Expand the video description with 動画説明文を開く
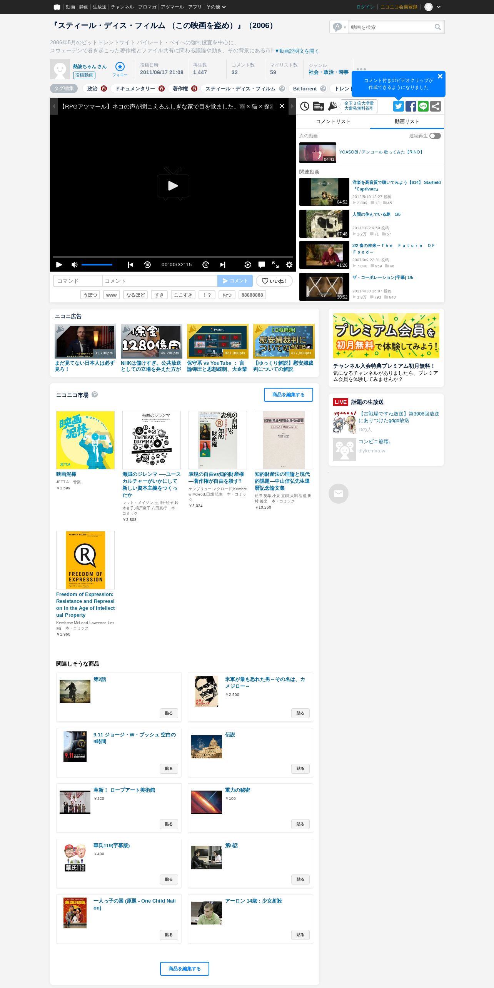 point(297,51)
